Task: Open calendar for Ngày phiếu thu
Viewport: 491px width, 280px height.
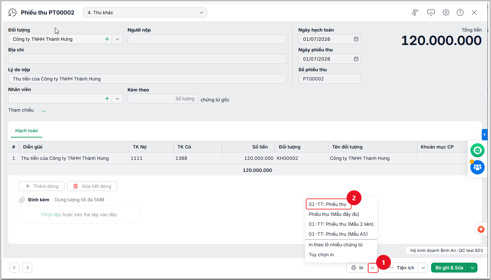Action: pyautogui.click(x=356, y=59)
